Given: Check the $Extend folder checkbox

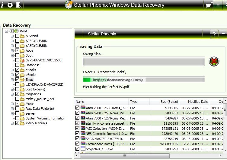Looking at the screenshot, I should [x=18, y=36].
